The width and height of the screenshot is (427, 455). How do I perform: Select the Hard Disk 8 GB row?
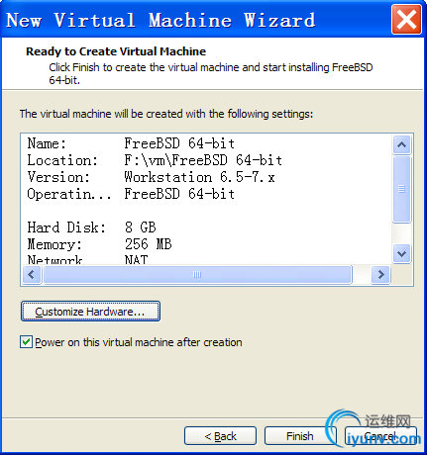click(x=206, y=227)
